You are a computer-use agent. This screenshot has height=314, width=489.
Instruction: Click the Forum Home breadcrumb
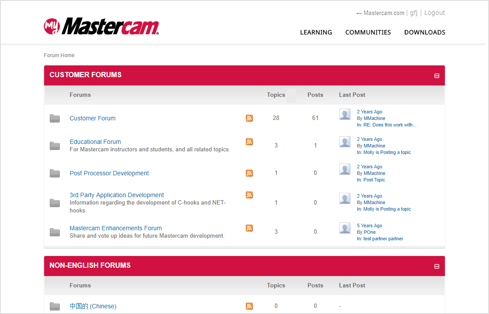point(59,55)
